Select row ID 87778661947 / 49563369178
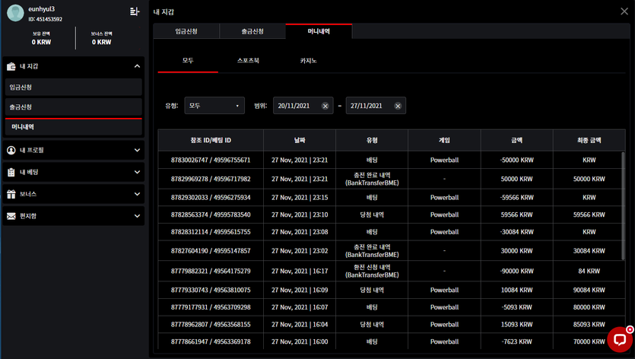Image resolution: width=635 pixels, height=359 pixels. [x=211, y=342]
